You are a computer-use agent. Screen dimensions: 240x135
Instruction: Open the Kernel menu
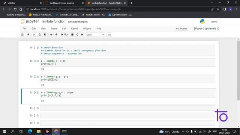(74, 28)
